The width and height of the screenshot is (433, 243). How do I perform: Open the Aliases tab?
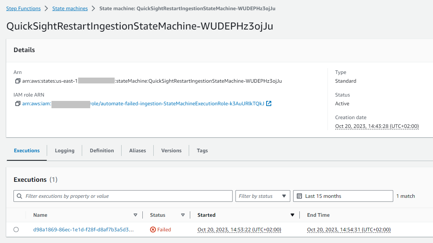(138, 151)
